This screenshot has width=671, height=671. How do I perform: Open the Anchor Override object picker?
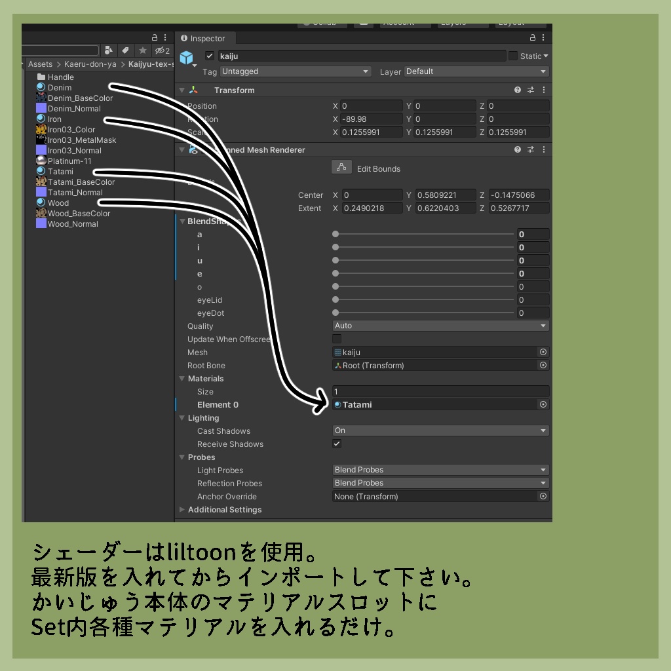[543, 496]
